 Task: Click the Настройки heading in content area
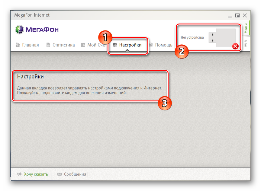(31, 76)
